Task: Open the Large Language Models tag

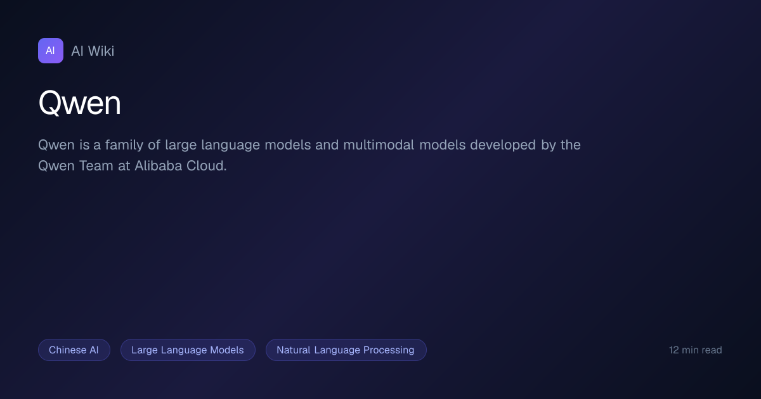Action: (188, 350)
